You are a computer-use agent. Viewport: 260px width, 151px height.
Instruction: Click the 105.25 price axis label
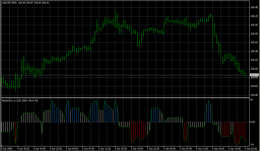pyautogui.click(x=254, y=60)
